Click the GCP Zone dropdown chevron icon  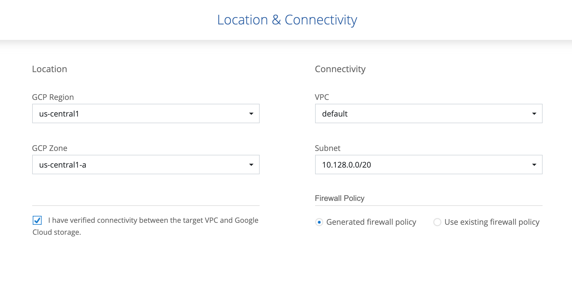(x=251, y=165)
